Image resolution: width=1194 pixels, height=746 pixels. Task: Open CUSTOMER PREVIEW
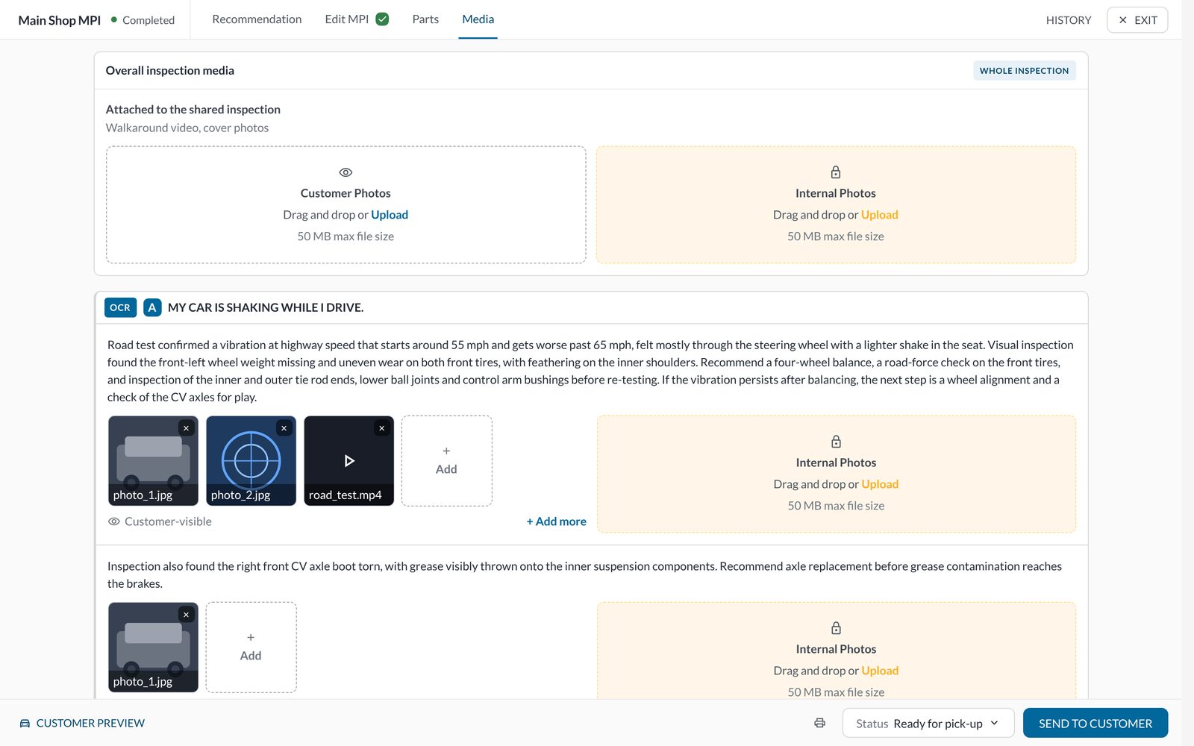click(82, 723)
